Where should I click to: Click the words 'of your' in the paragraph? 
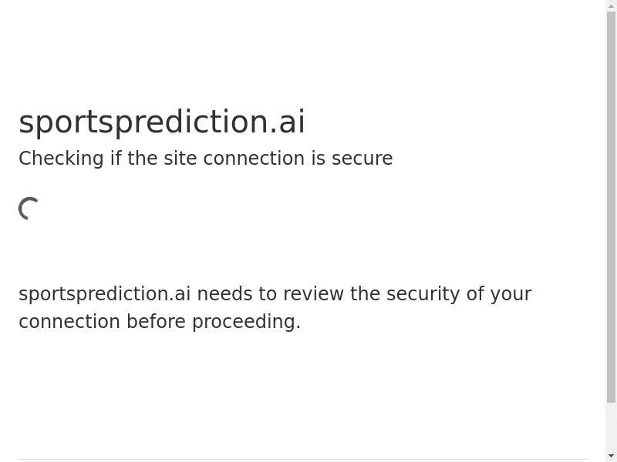click(x=499, y=295)
